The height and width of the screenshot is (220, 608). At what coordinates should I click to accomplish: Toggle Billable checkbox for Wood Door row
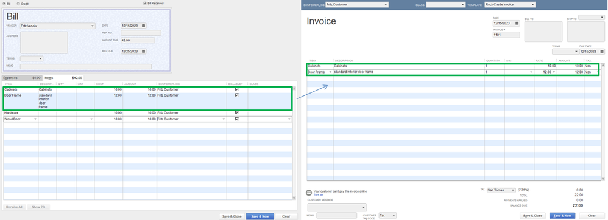point(237,119)
